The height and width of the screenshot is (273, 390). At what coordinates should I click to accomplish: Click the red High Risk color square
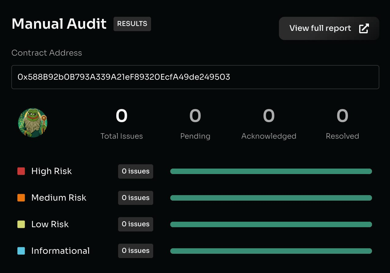click(x=21, y=171)
